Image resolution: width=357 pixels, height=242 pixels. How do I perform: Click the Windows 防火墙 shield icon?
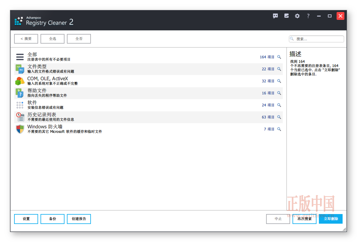(x=20, y=129)
